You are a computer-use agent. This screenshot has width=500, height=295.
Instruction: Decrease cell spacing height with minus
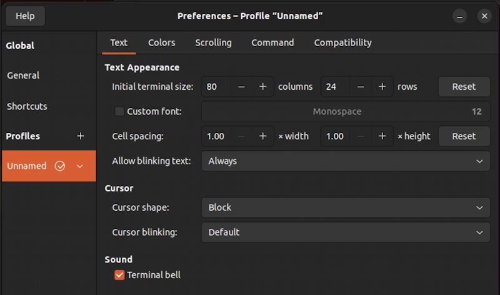pyautogui.click(x=361, y=136)
